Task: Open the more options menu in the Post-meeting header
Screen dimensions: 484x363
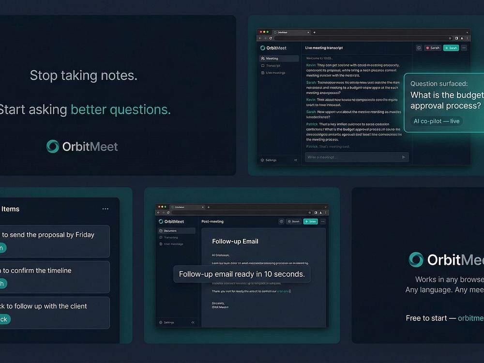Action: pyautogui.click(x=323, y=221)
